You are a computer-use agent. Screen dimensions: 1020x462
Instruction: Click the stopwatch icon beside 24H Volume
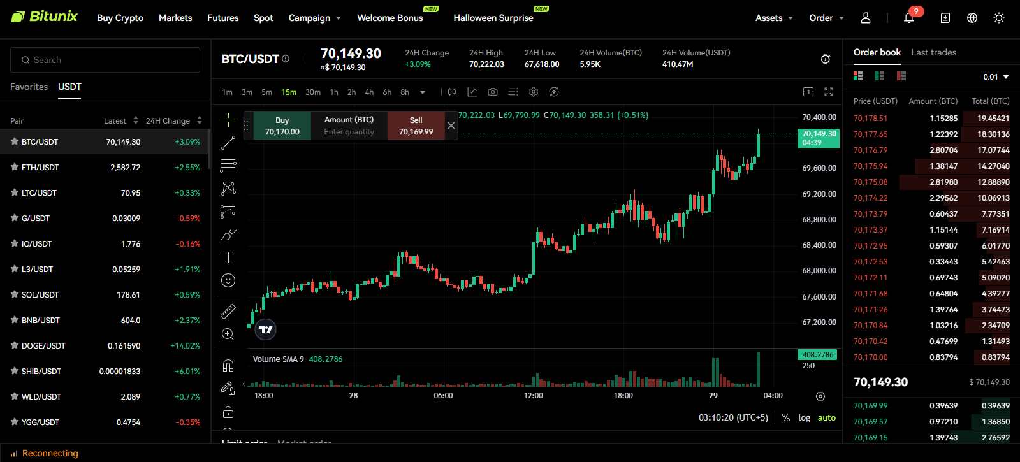[826, 59]
